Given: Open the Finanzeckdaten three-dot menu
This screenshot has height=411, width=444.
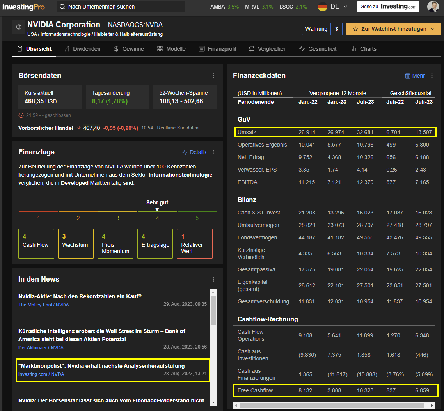Looking at the screenshot, I should click(x=432, y=76).
